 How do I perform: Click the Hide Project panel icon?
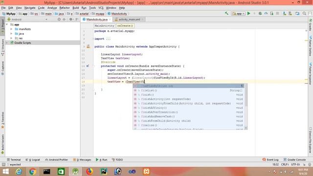(77, 20)
